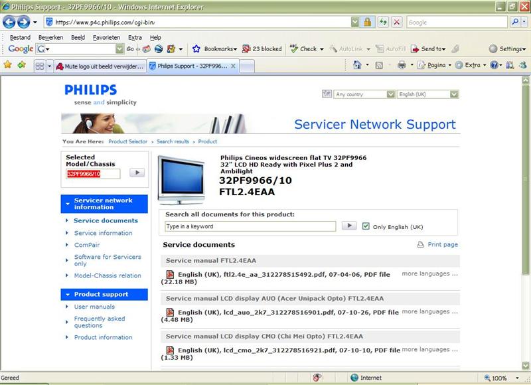Click the Philips logo
Viewport: 531px width, 385px height.
pyautogui.click(x=90, y=90)
